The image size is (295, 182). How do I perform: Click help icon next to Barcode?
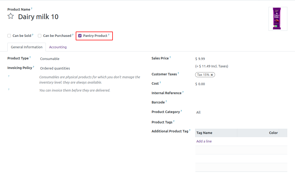166,101
